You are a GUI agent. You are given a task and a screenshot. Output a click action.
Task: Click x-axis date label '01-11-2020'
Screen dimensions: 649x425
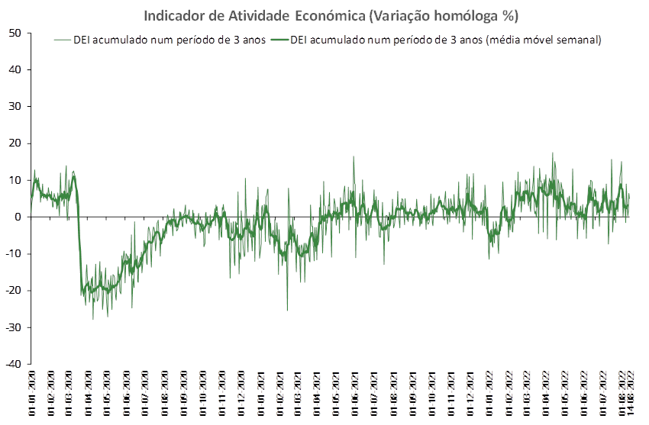click(222, 393)
